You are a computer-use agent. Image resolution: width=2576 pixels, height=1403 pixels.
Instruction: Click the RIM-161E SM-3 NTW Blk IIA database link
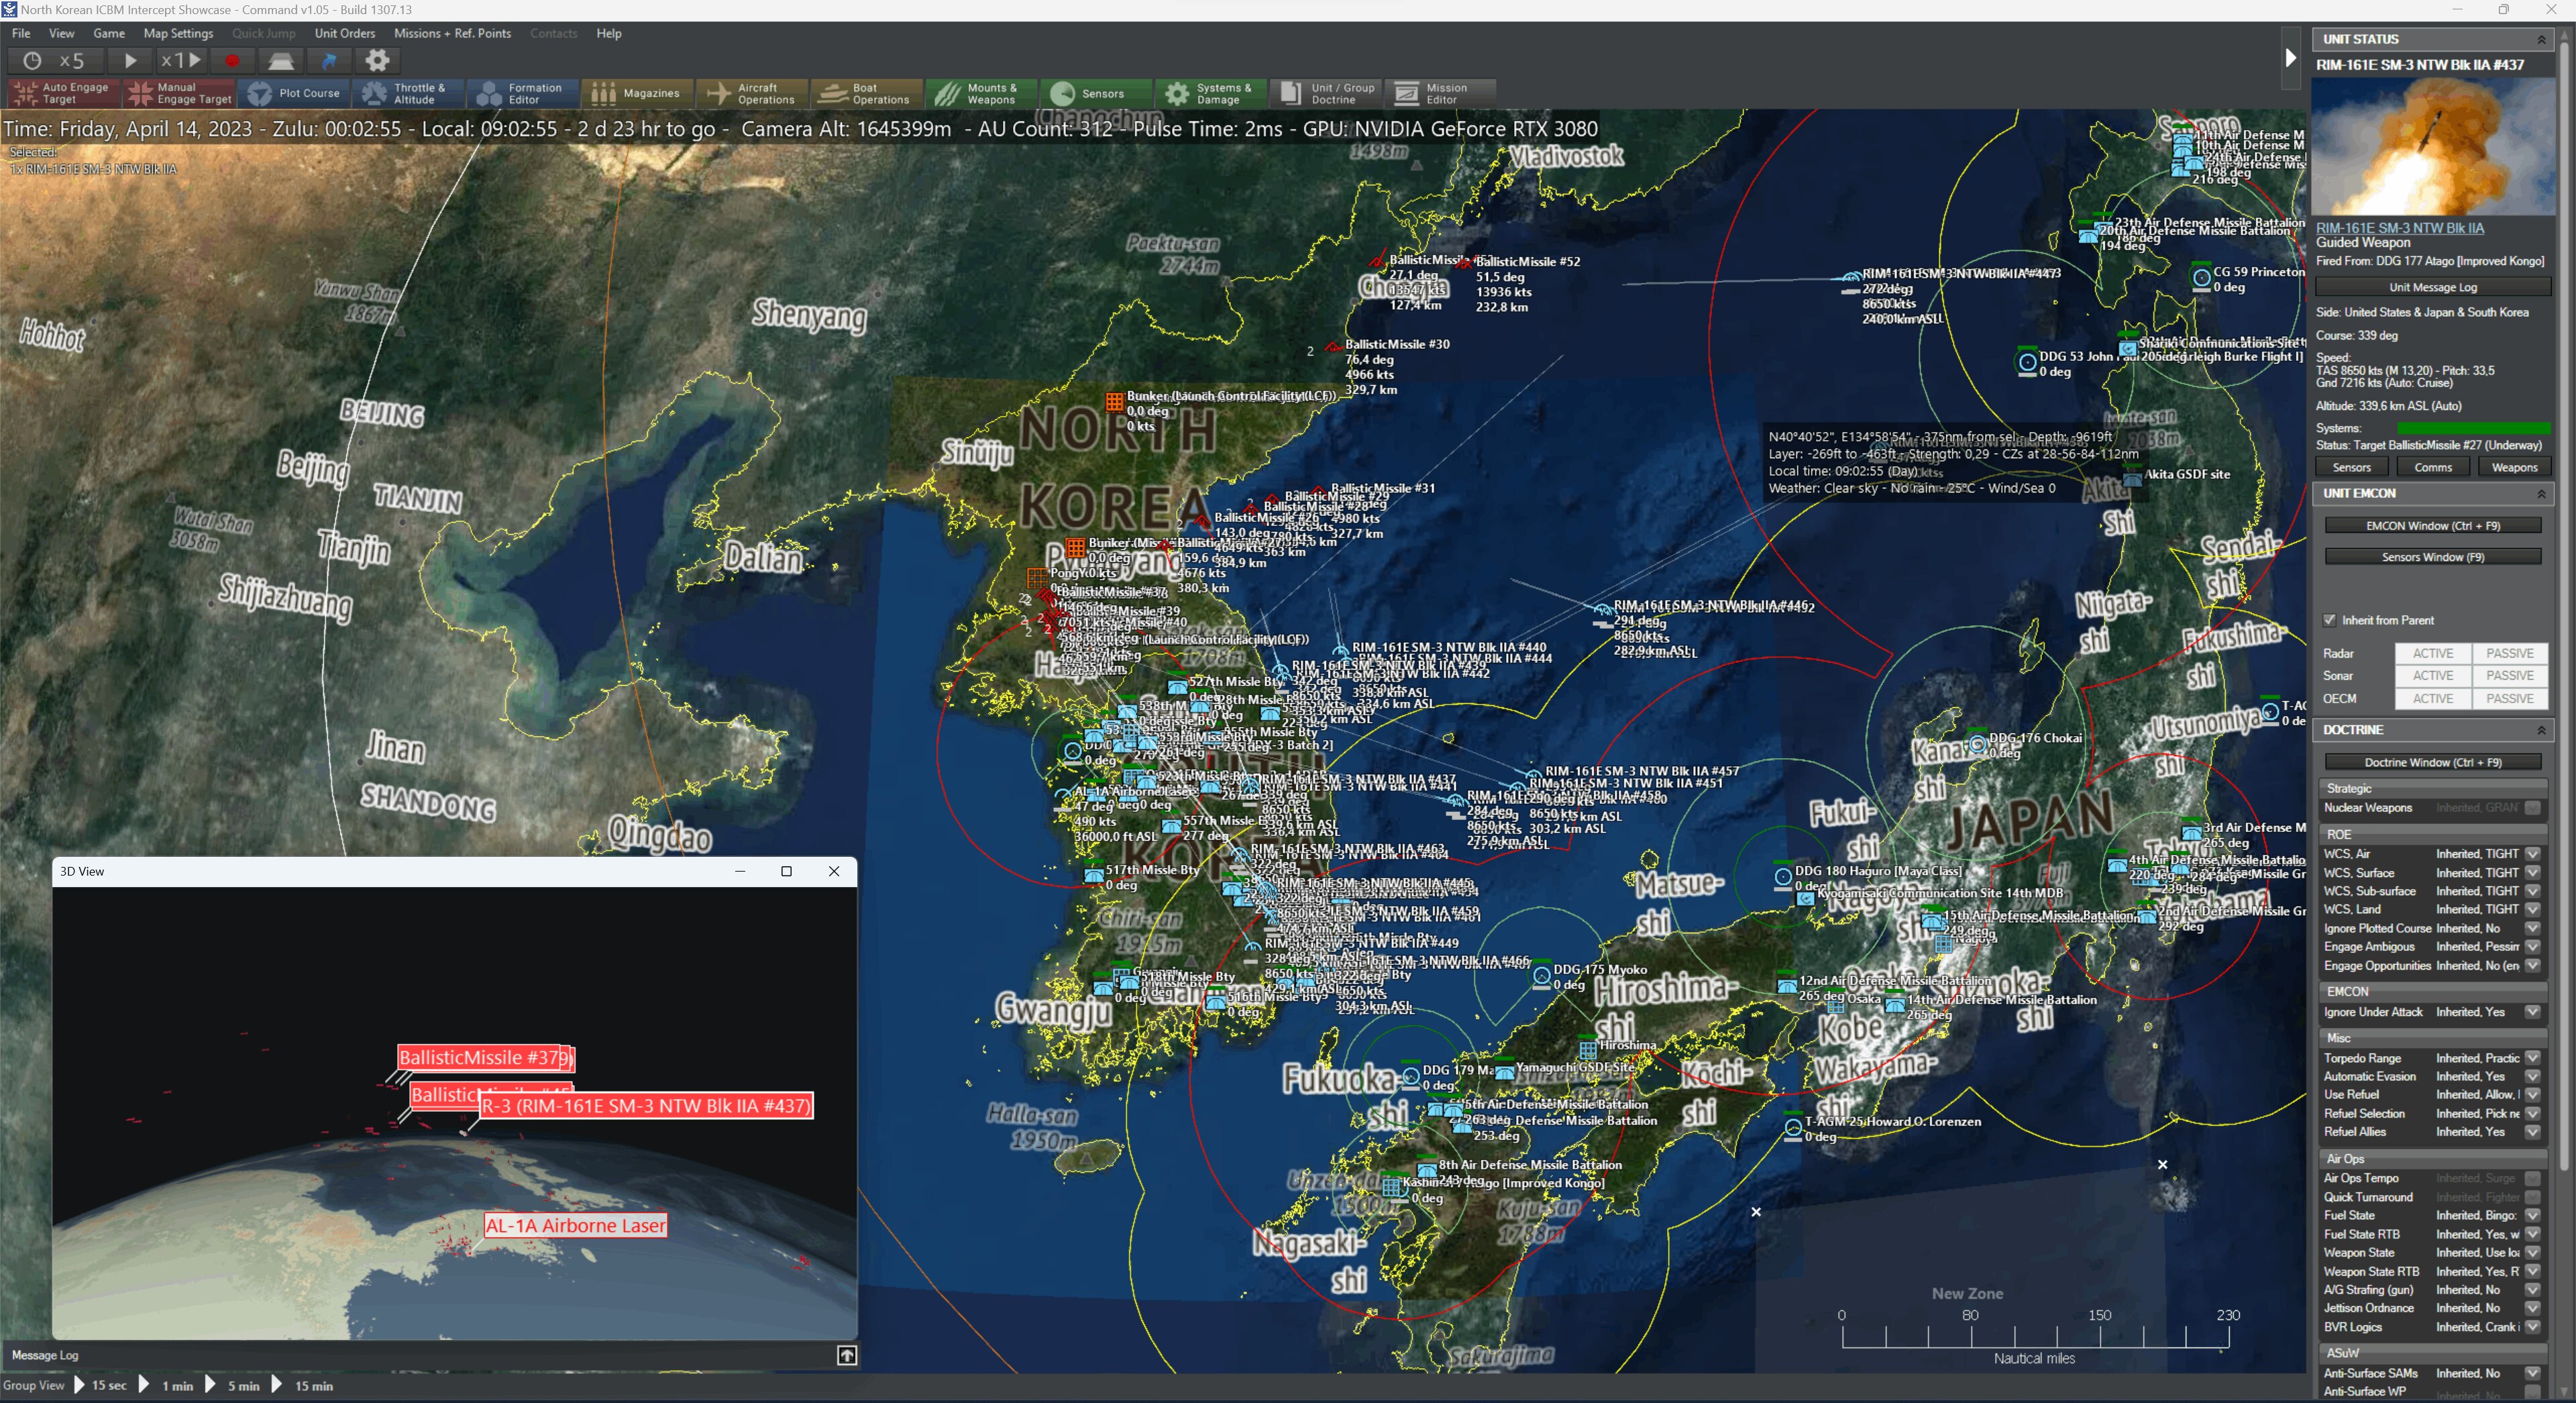(2399, 228)
